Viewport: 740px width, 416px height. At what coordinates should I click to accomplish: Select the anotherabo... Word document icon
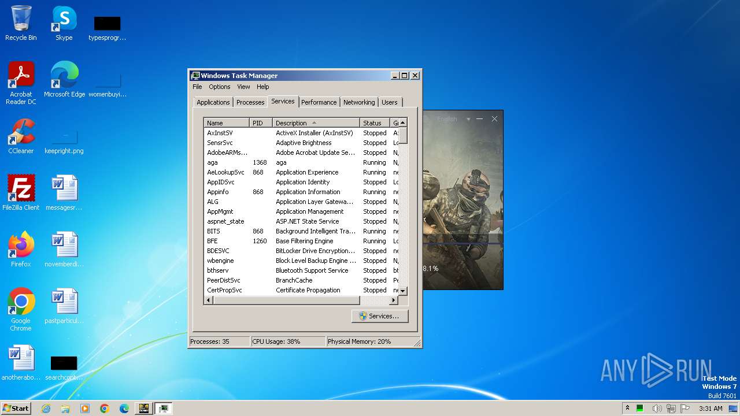pos(21,363)
